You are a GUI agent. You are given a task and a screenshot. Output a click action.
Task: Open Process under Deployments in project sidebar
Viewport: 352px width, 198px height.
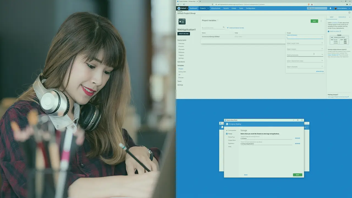(x=181, y=46)
